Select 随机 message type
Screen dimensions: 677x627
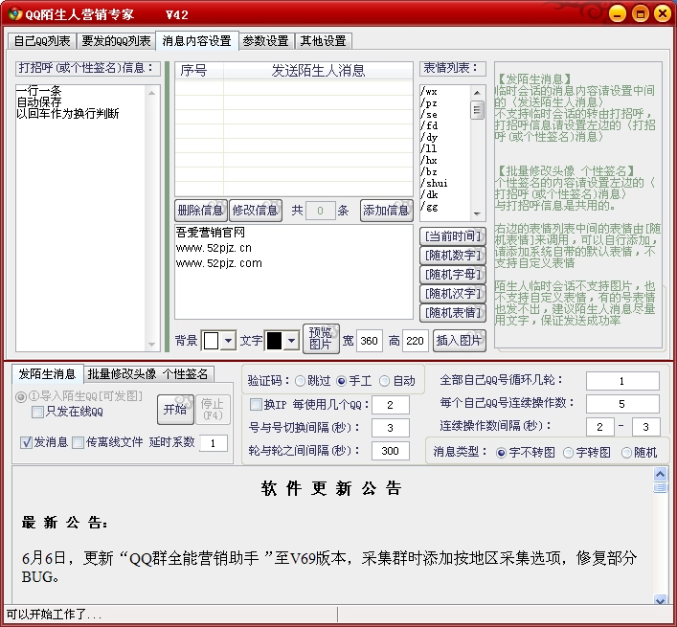point(626,453)
